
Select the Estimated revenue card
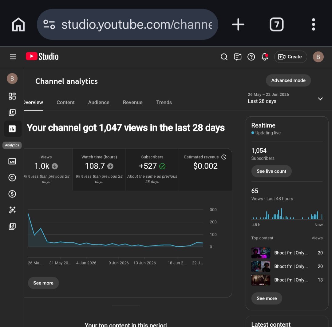(205, 169)
